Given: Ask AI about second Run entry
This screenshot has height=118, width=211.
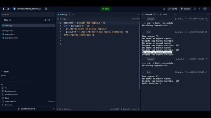Looking at the screenshot, I should 179,72.
